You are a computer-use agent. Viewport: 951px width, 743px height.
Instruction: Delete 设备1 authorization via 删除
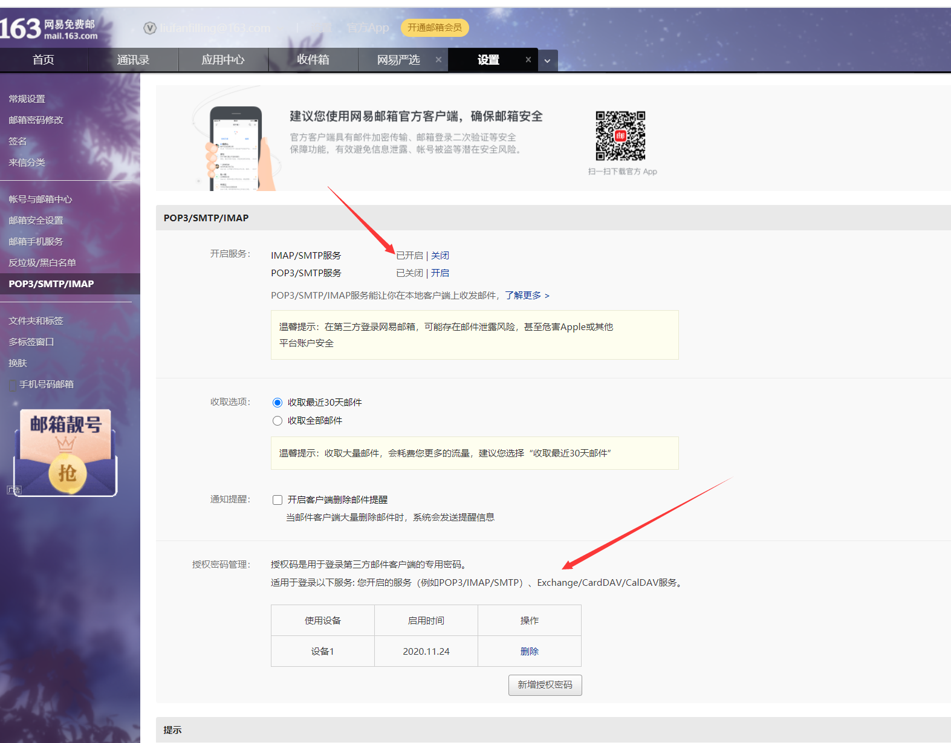pos(530,652)
